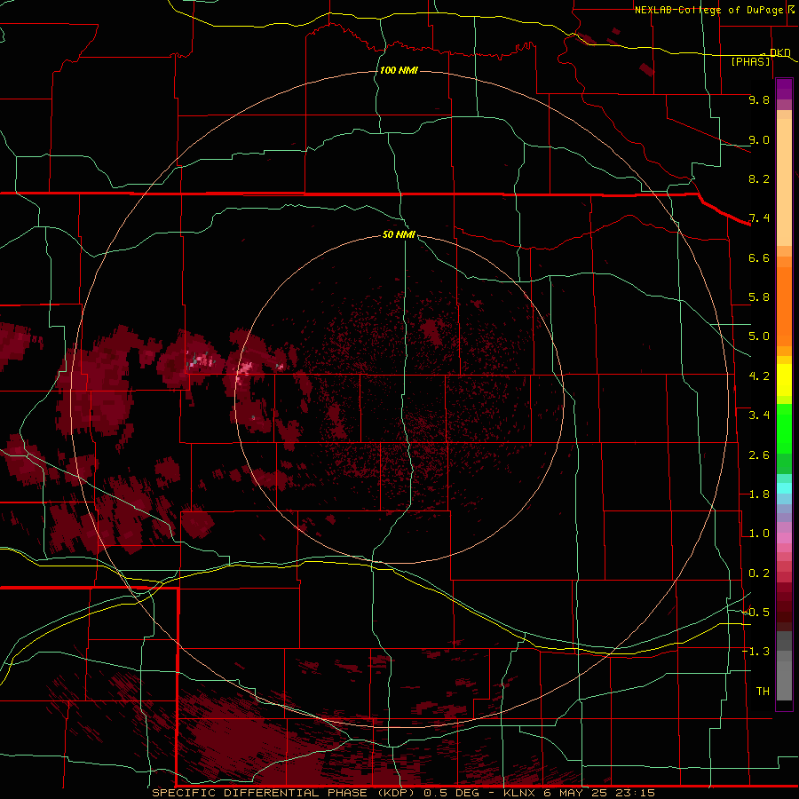Screen dimensions: 799x799
Task: Click the 1.0 scale value
Action: point(759,534)
